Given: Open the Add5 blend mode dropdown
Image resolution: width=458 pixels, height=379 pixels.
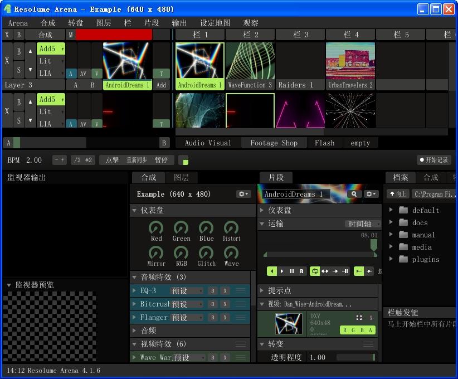Looking at the screenshot, I should tap(51, 49).
